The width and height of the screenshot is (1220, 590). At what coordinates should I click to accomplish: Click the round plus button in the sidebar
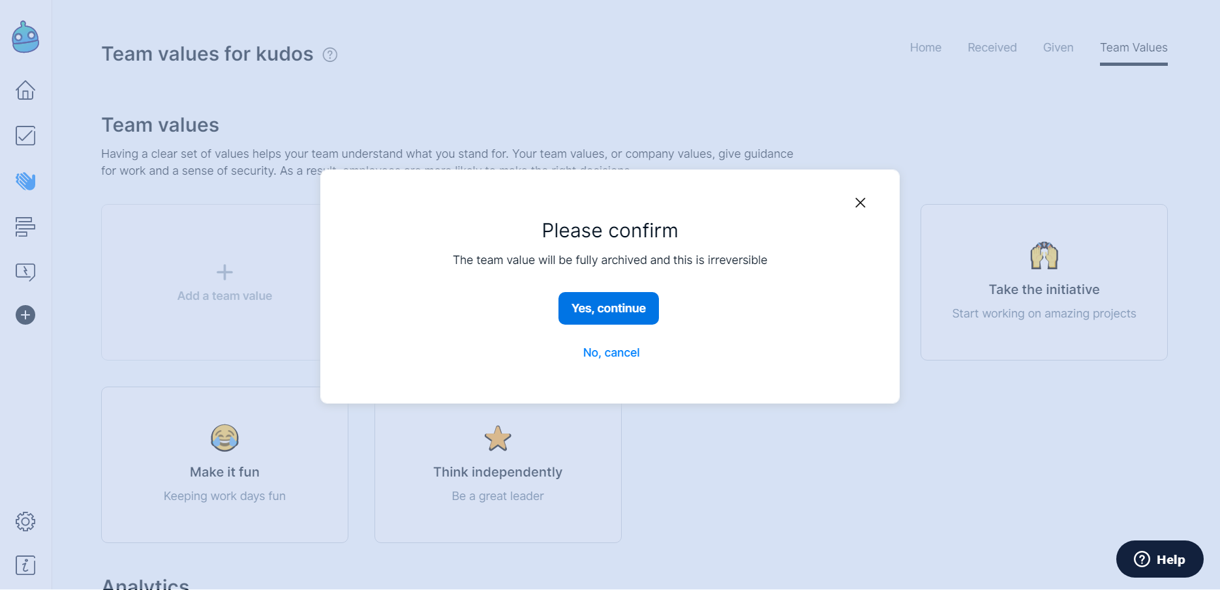25,315
